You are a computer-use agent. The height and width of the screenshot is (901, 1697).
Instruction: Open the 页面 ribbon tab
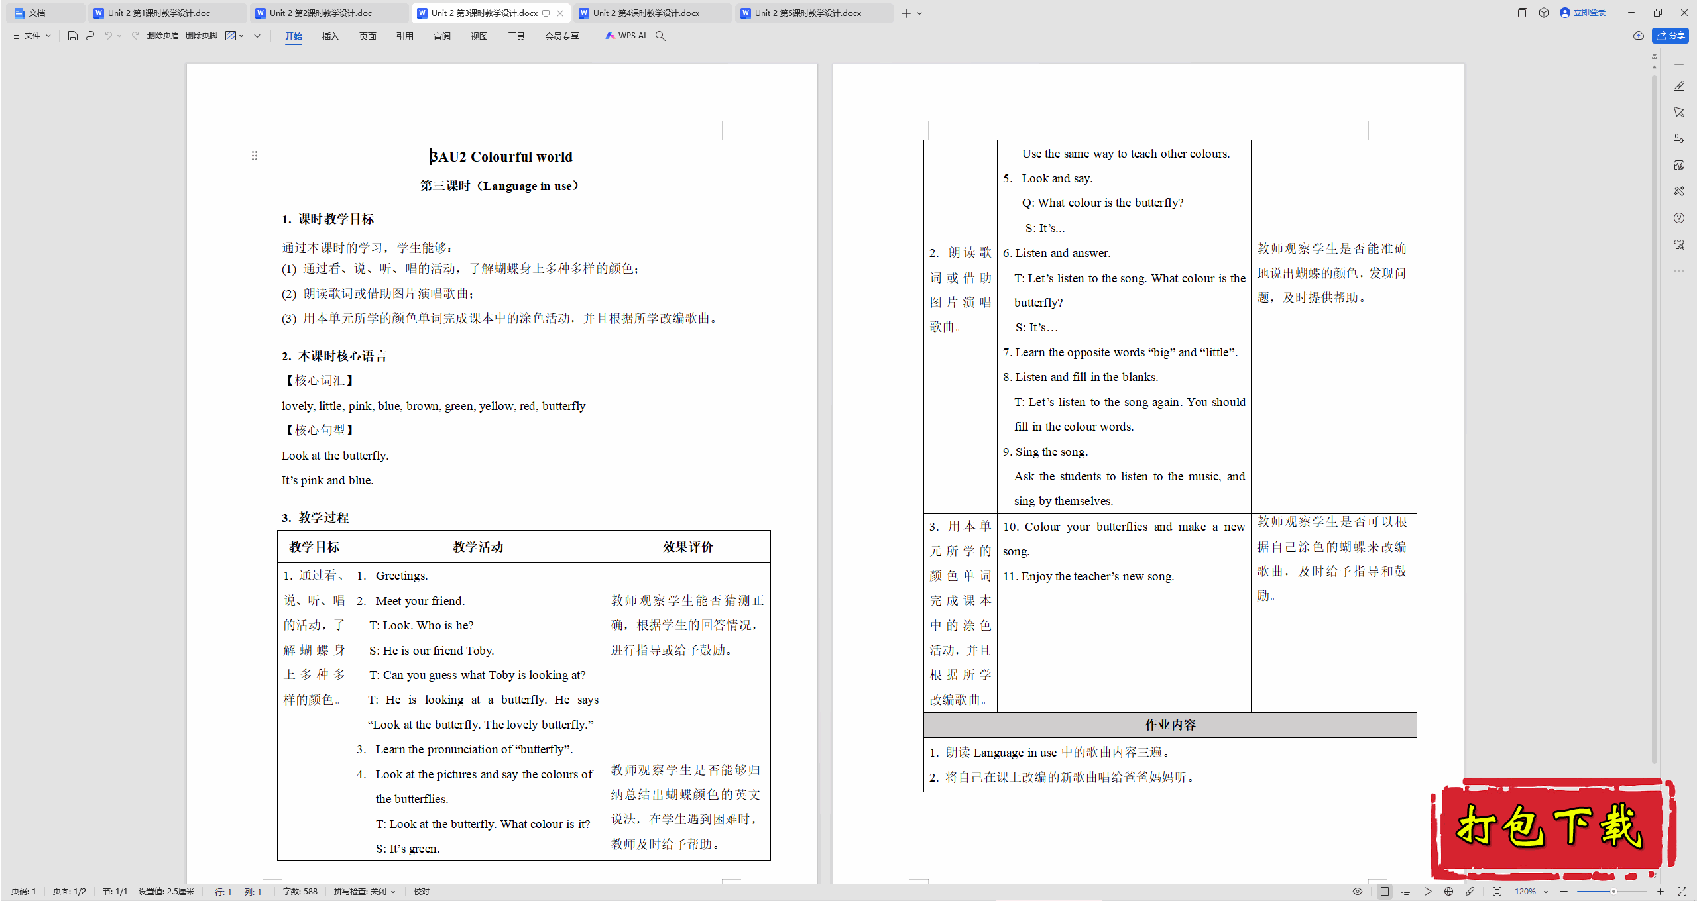[368, 36]
